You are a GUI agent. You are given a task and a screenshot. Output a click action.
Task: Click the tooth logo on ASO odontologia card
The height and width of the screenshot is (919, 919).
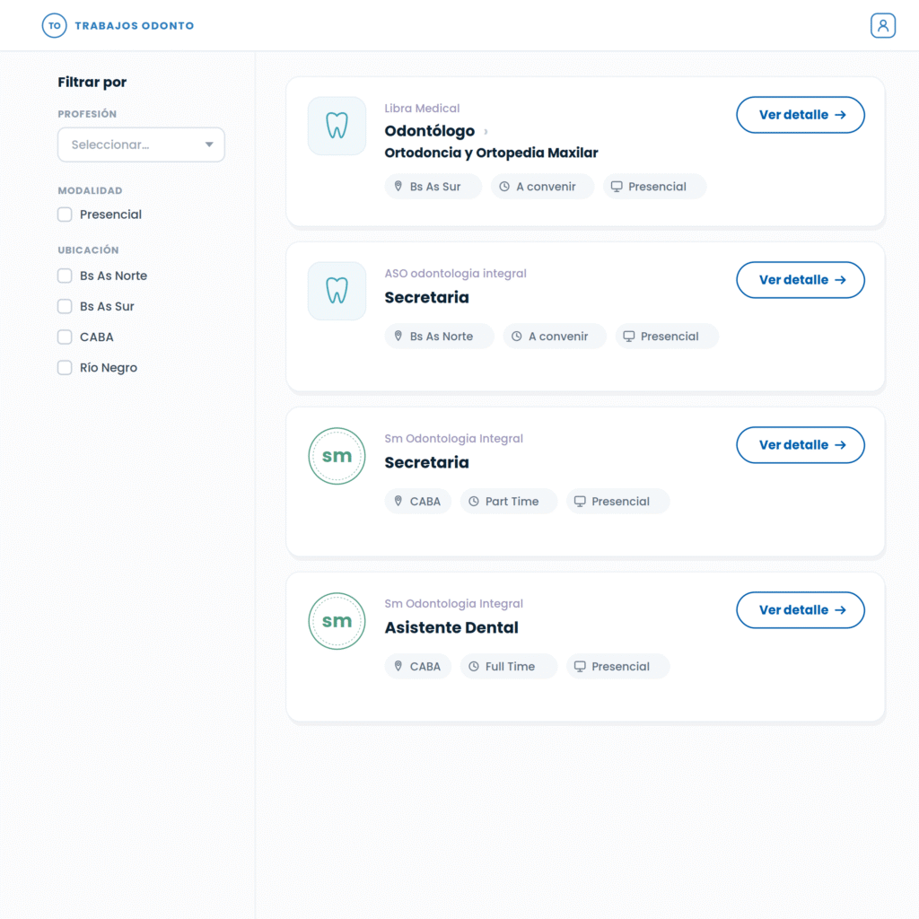click(337, 291)
